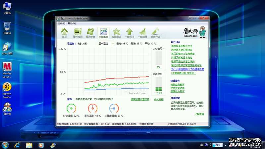Click 主设备库版本: 1.0.10.121 status text
The height and width of the screenshot is (149, 265).
click(x=97, y=124)
